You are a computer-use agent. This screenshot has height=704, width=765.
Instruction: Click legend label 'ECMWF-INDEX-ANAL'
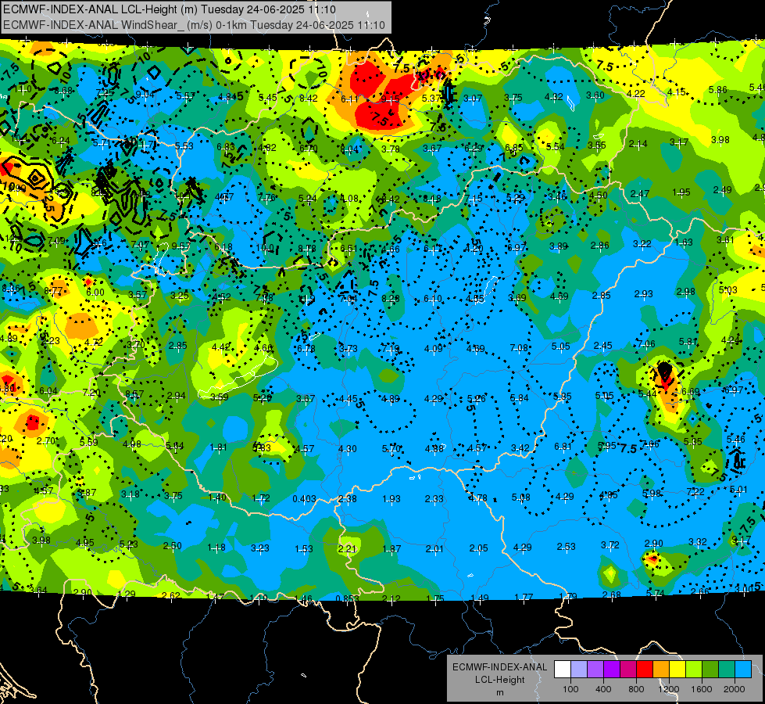[499, 667]
